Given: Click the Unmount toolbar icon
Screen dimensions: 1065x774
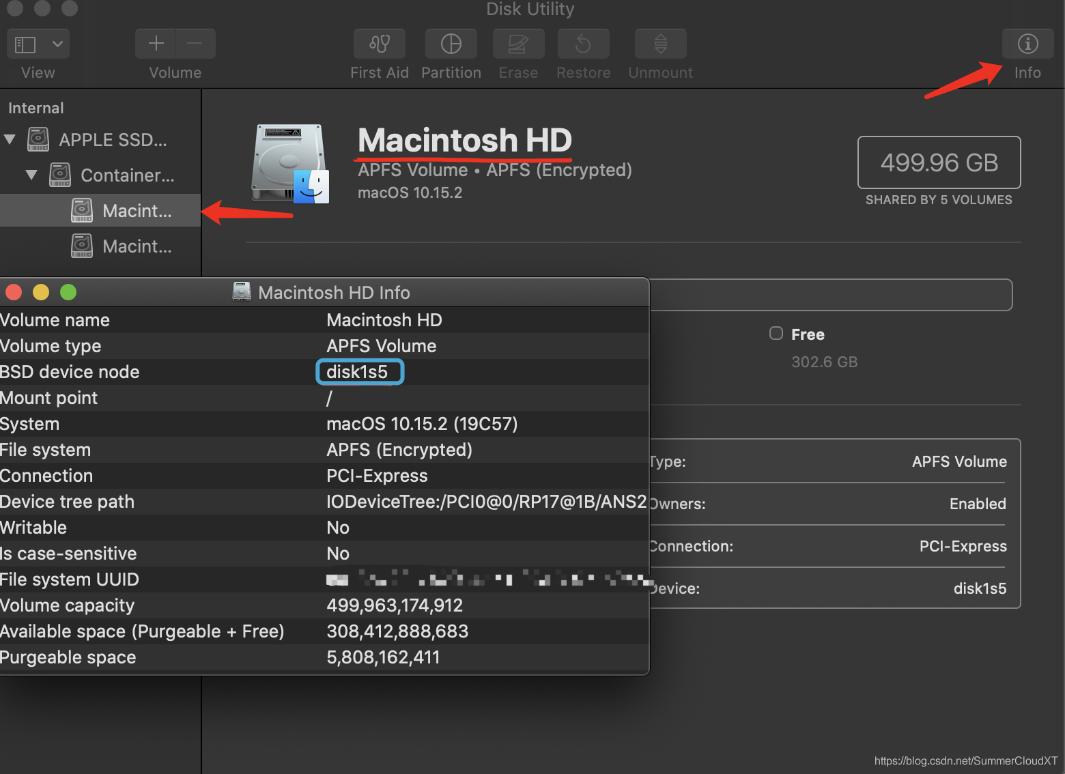Looking at the screenshot, I should point(660,44).
